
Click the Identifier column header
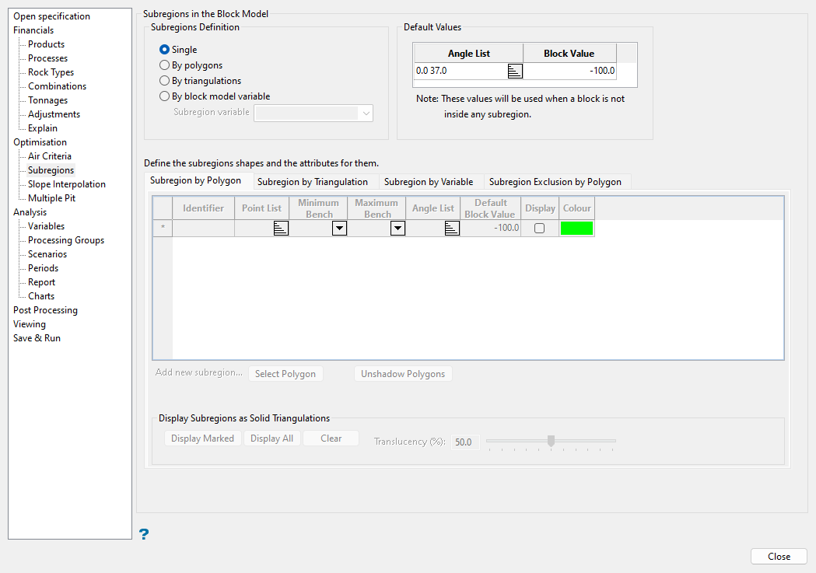[x=204, y=208]
